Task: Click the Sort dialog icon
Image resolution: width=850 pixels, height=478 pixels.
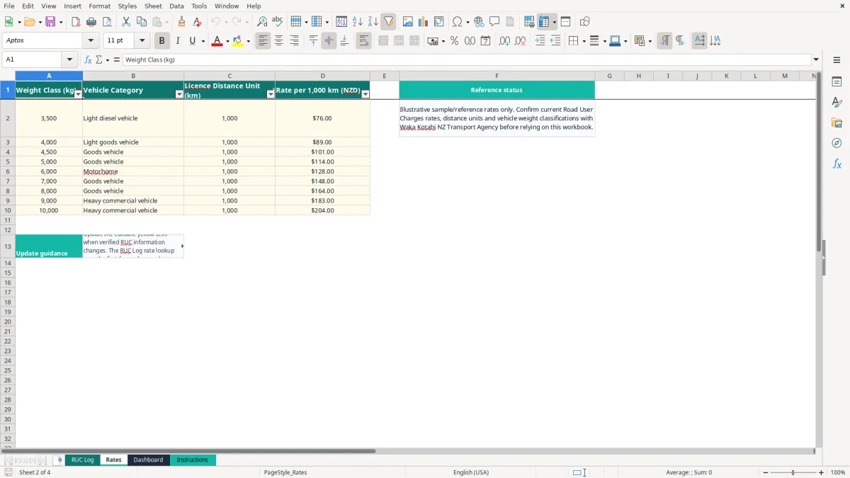Action: point(341,22)
